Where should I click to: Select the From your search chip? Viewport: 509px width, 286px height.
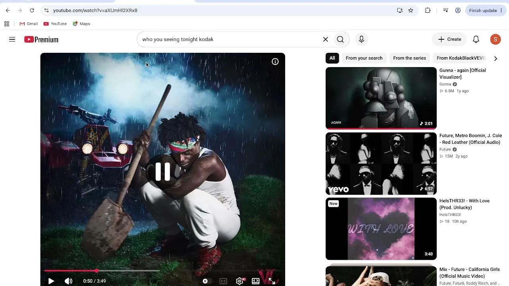[364, 58]
